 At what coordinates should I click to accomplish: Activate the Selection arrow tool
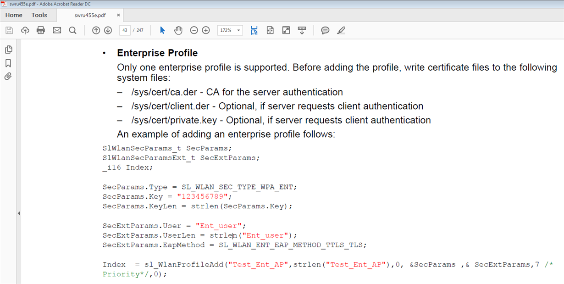click(162, 30)
